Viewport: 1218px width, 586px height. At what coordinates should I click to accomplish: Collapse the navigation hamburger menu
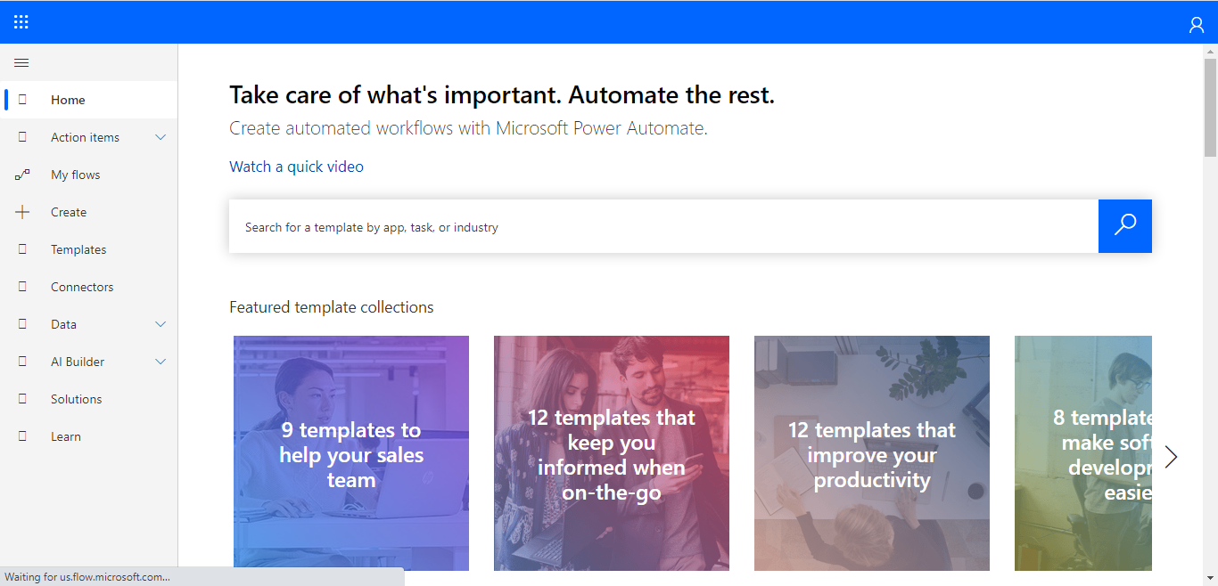22,63
